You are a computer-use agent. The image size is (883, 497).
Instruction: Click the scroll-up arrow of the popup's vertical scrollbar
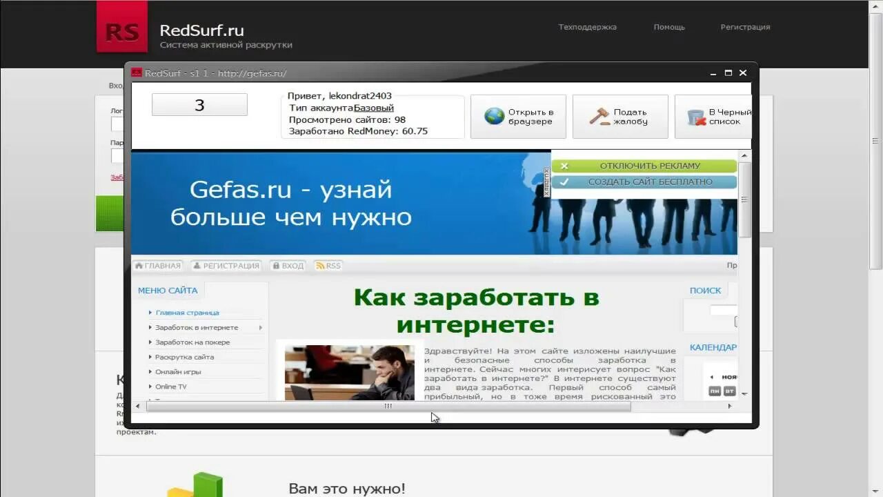744,155
